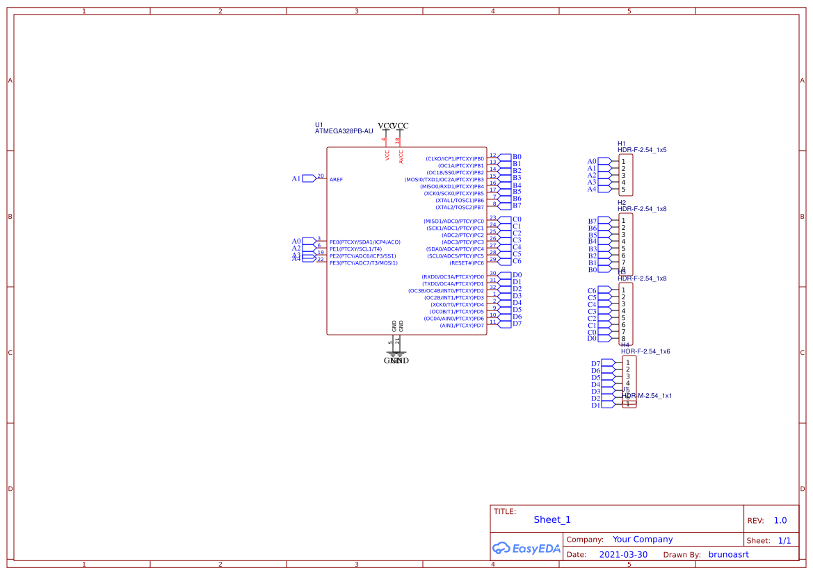The height and width of the screenshot is (575, 813).
Task: Click the D7 net label beside header H4
Action: point(596,362)
